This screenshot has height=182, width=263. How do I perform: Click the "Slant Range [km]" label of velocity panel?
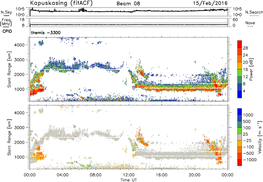[9, 137]
